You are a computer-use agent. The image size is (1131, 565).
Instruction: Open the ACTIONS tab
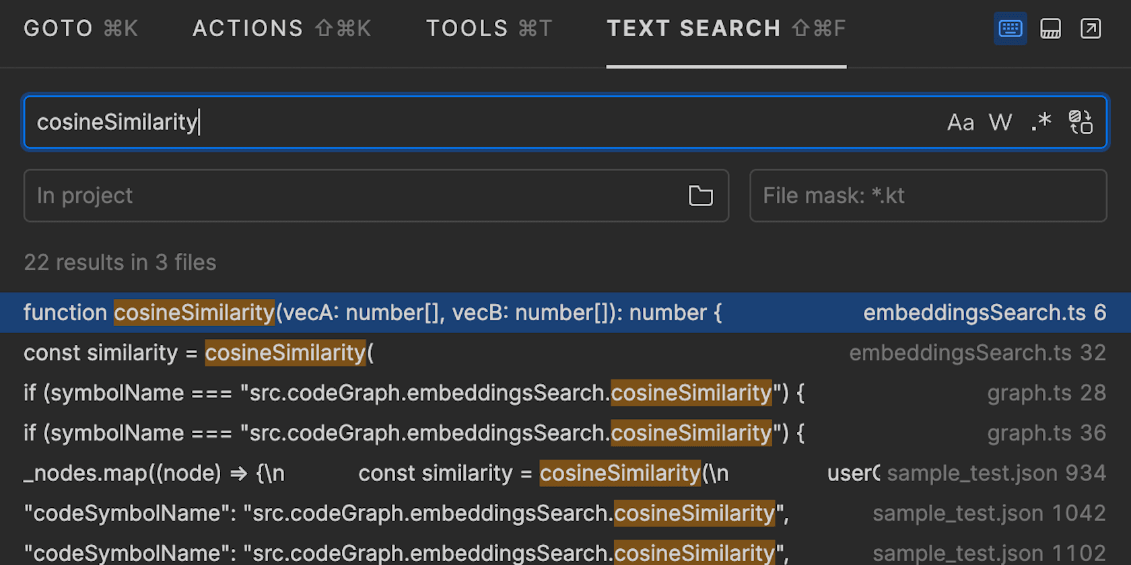[281, 28]
